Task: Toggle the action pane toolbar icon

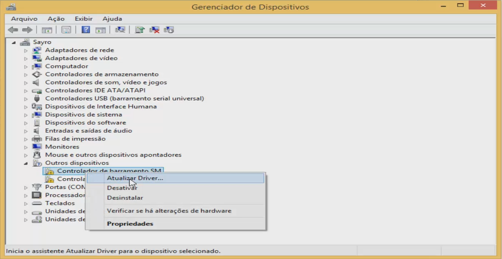Action: [100, 30]
